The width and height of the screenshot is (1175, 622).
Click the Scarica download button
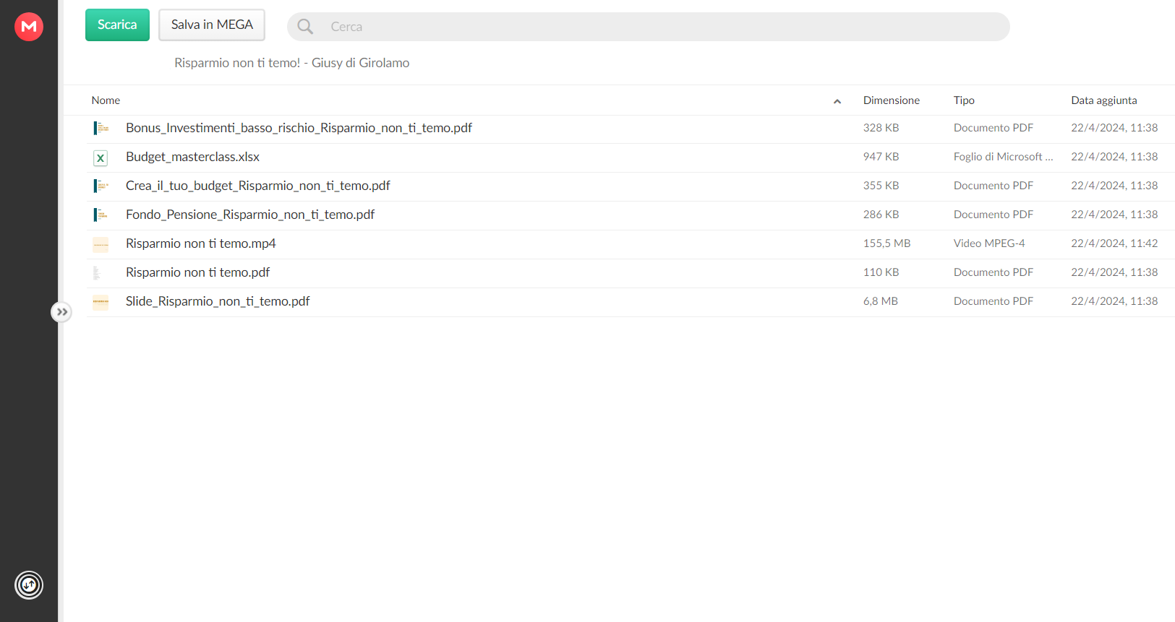point(117,25)
